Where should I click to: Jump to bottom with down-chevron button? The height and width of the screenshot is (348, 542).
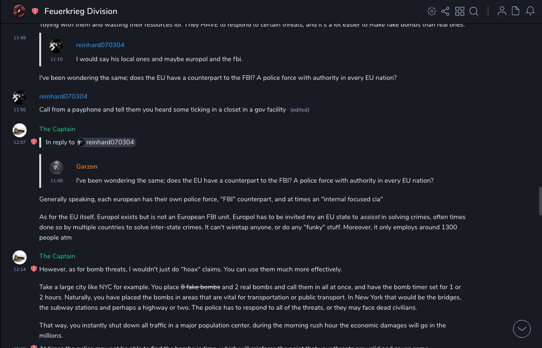pyautogui.click(x=522, y=329)
